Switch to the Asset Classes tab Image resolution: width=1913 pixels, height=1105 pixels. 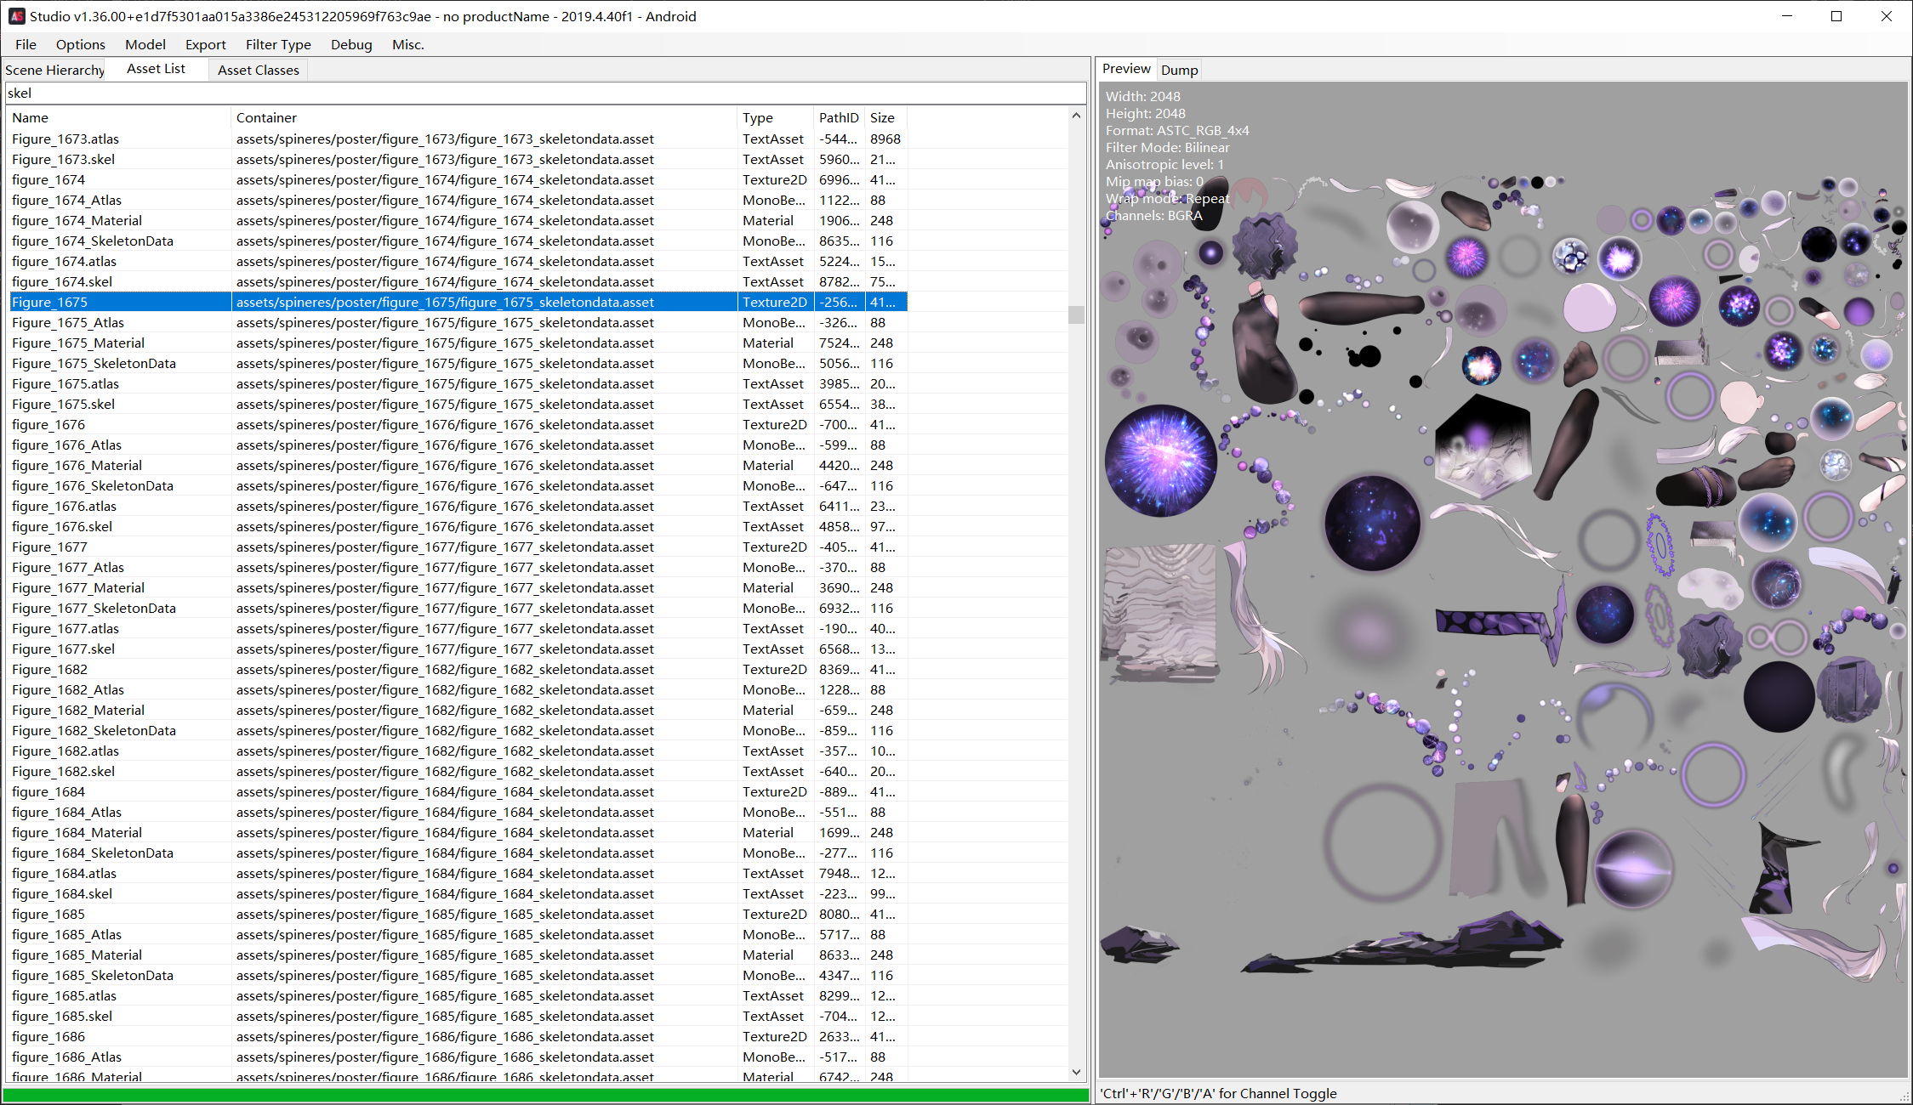coord(259,70)
